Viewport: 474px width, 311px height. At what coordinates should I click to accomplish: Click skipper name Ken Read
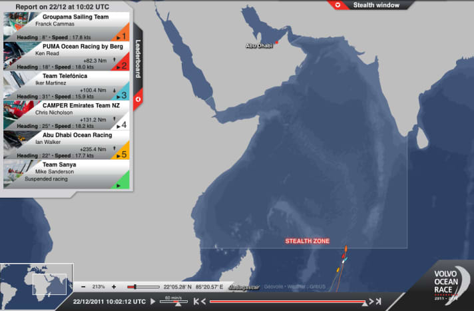[x=47, y=53]
